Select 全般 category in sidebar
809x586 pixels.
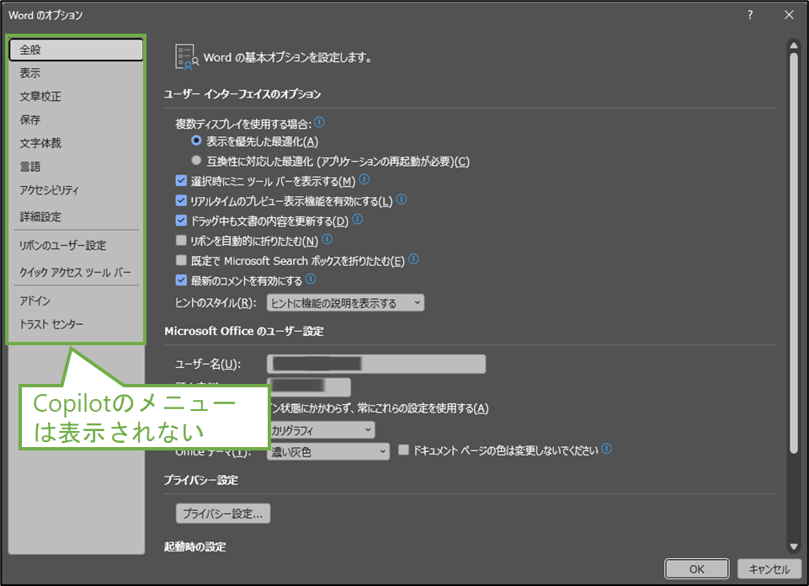76,50
